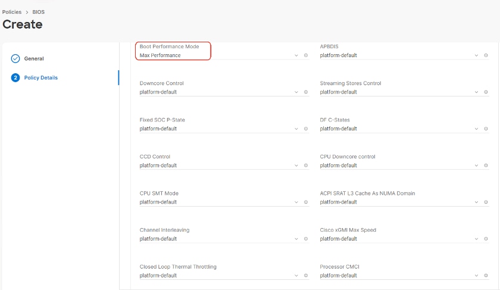Click the General step checkmark icon

coord(15,59)
